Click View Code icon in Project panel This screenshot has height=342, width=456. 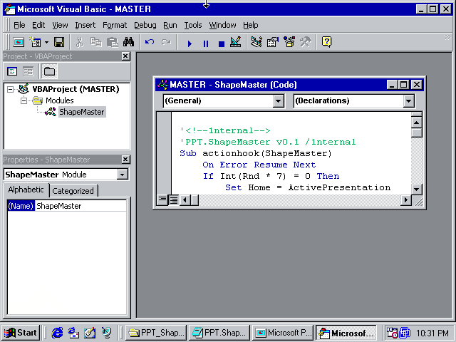(12, 71)
